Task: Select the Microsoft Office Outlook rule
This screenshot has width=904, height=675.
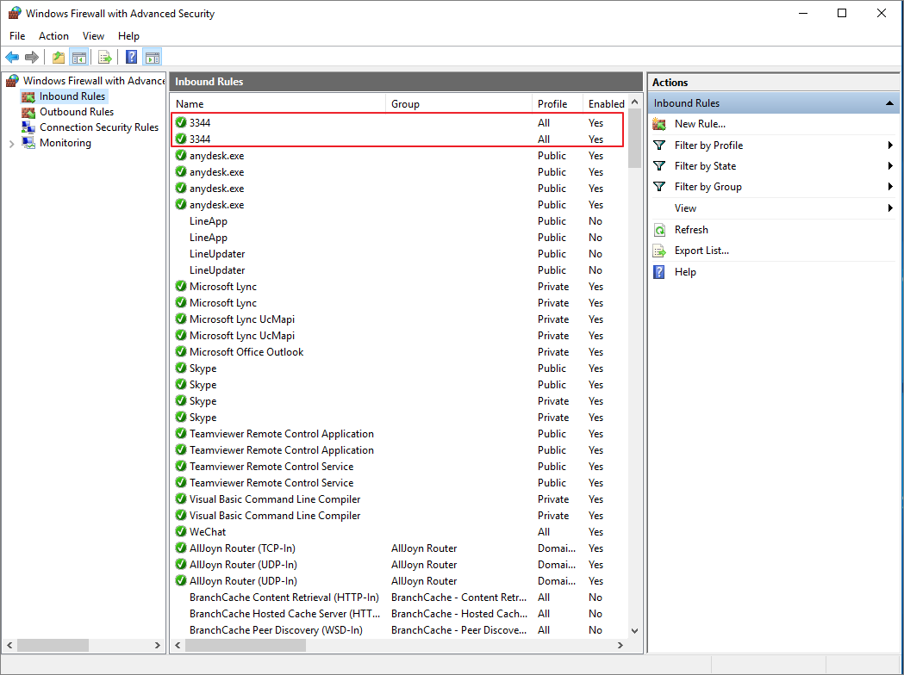Action: tap(399, 352)
